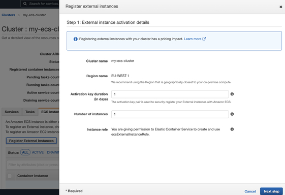Click the search magnifier icon in top bar
Image resolution: width=285 pixels, height=195 pixels.
click(x=25, y=4)
